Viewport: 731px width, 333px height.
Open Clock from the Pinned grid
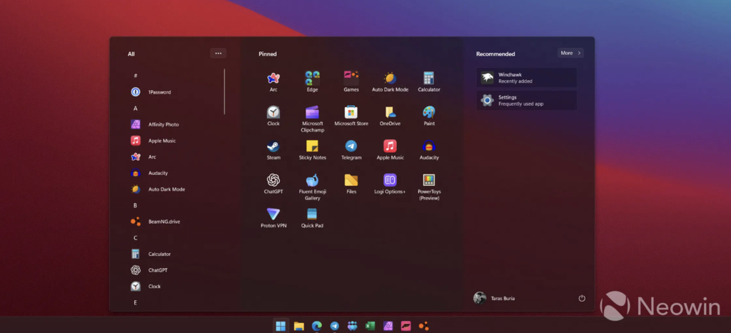(x=273, y=116)
